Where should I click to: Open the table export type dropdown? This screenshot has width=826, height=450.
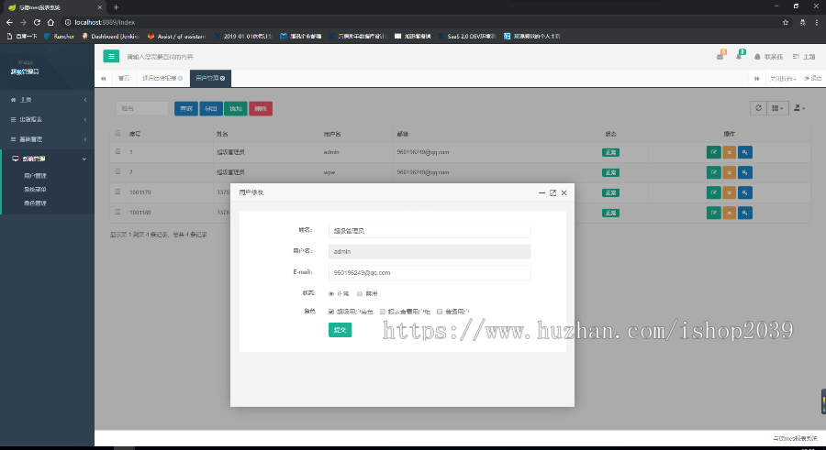pyautogui.click(x=799, y=108)
